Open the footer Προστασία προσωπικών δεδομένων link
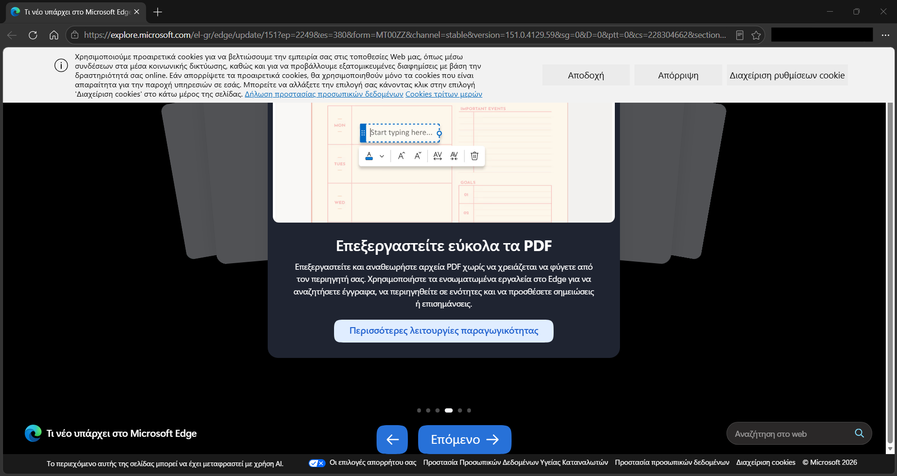 672,462
